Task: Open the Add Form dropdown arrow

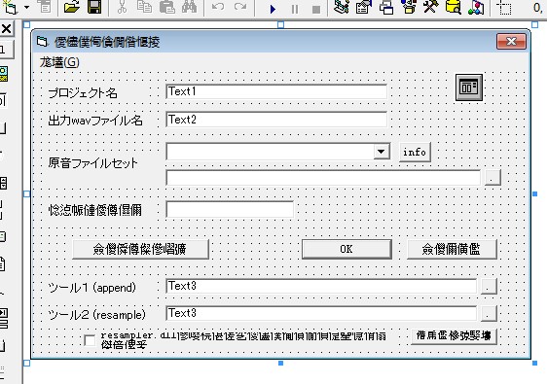Action: point(27,7)
